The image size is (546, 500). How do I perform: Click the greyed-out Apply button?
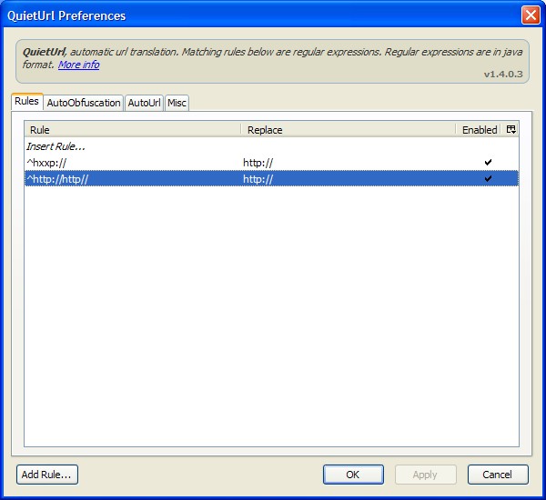click(425, 475)
